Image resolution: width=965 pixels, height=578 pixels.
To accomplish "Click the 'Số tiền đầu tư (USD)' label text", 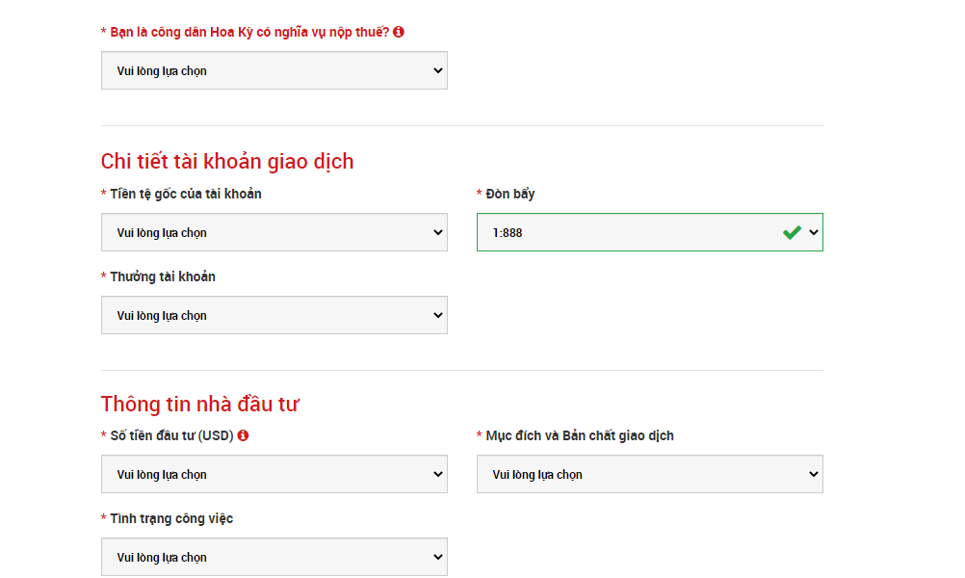I will (171, 435).
